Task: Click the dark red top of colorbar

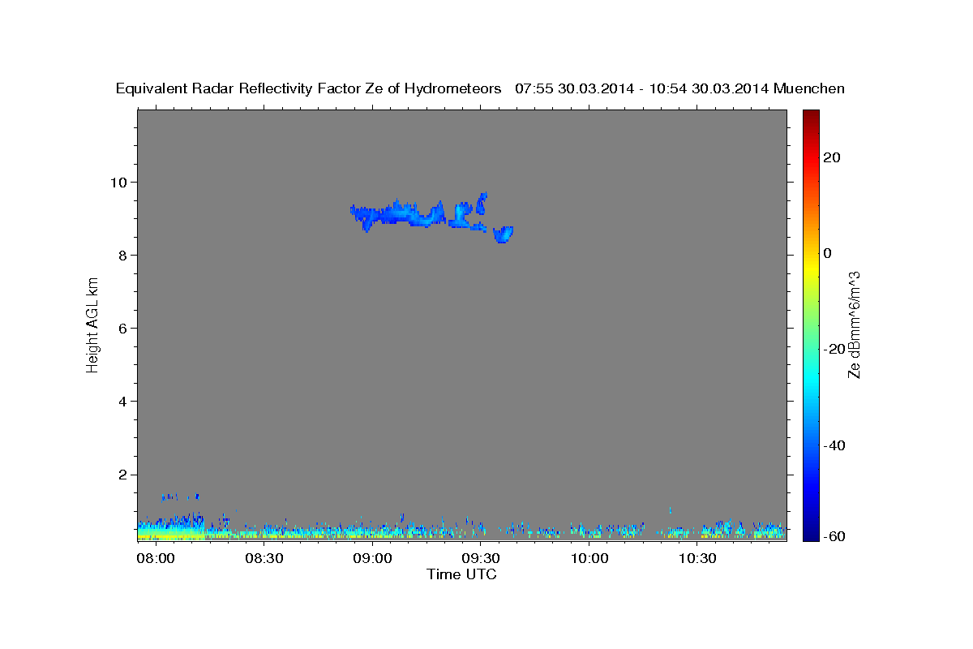Action: [810, 115]
